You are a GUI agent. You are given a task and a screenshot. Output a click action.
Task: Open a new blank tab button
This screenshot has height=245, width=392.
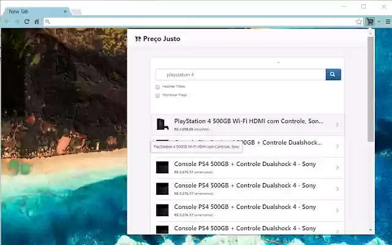tap(77, 12)
